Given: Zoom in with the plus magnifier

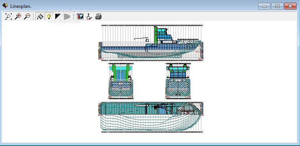Looking at the screenshot, I should [x=18, y=17].
